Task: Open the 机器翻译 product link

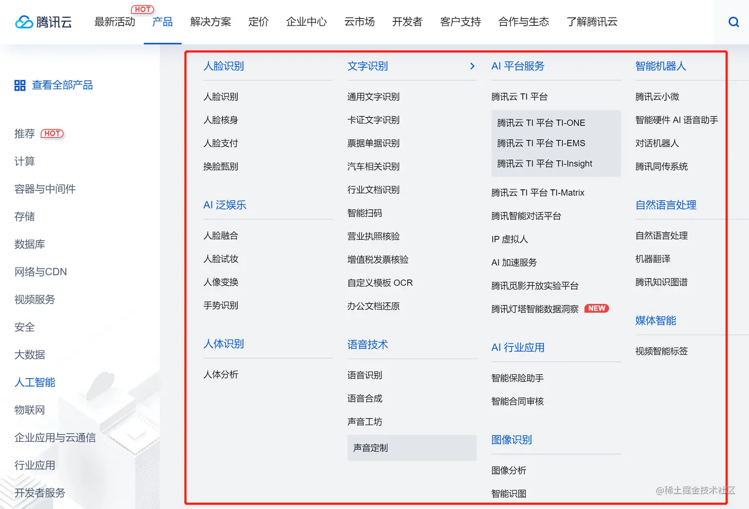Action: pos(653,259)
